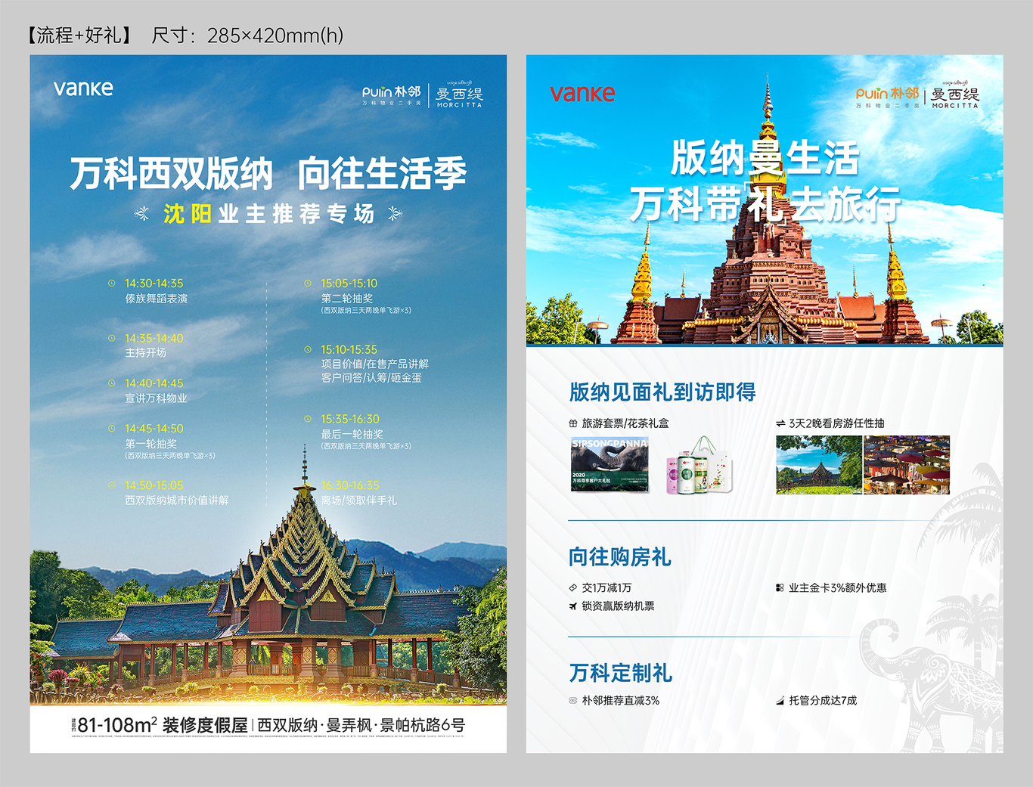Select headline 版纳曼生活
1033x787 pixels.
[765, 158]
